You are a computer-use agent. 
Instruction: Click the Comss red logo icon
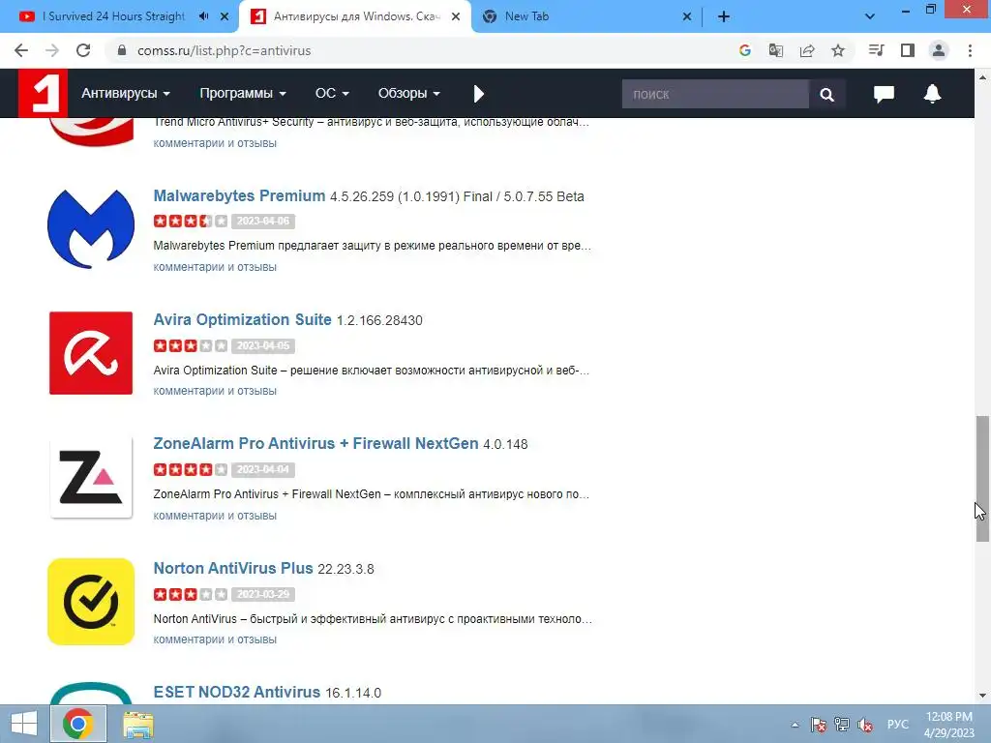tap(43, 94)
